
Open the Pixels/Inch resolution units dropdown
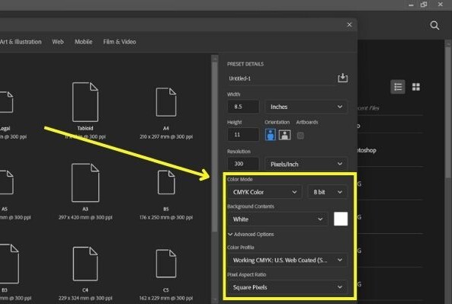click(306, 164)
